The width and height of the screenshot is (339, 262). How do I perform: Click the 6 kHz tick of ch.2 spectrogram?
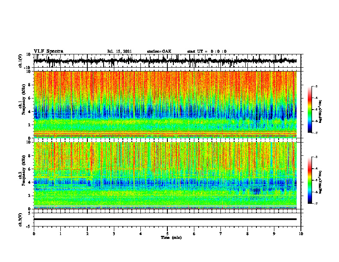coord(30,169)
